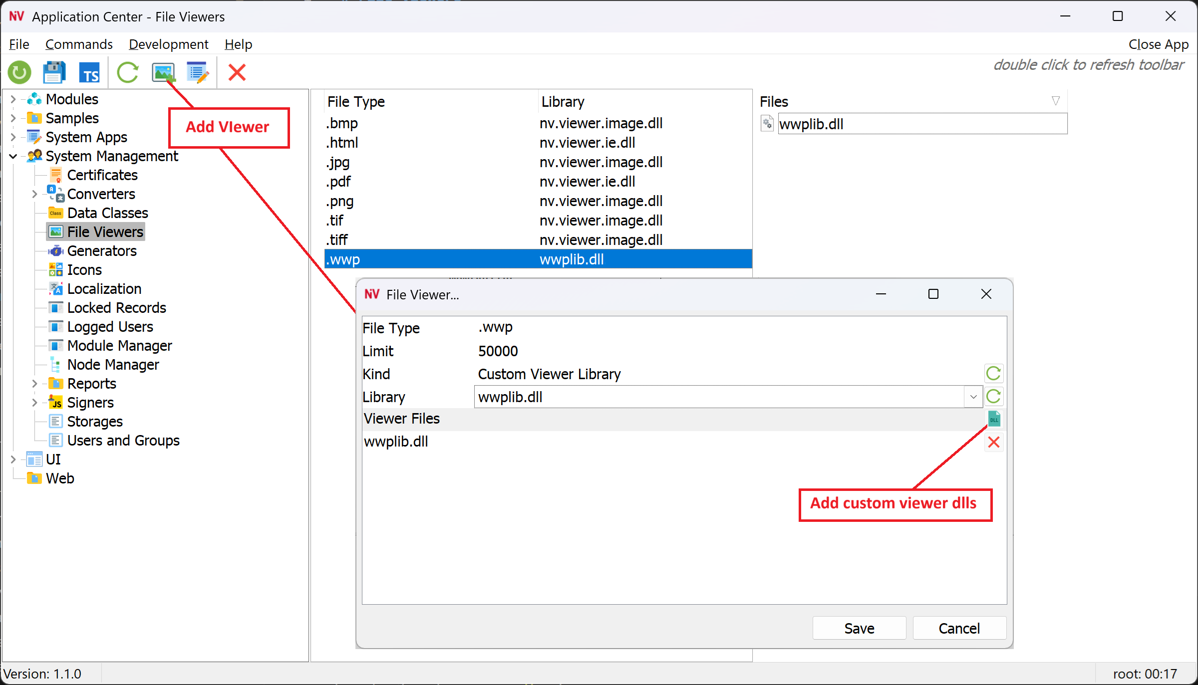Open the Library dropdown arrow
Screen dimensions: 1198x685
pos(973,397)
